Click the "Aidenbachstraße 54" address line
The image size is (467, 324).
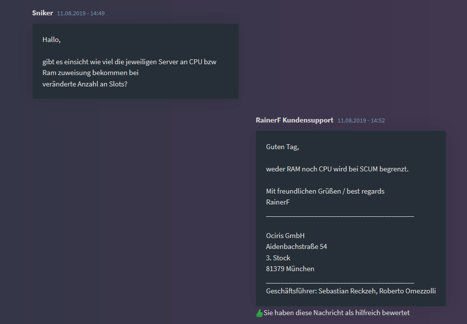[x=296, y=246]
